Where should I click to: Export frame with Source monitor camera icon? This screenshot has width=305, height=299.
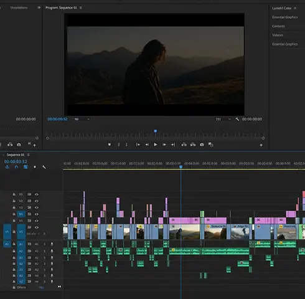pyautogui.click(x=19, y=145)
